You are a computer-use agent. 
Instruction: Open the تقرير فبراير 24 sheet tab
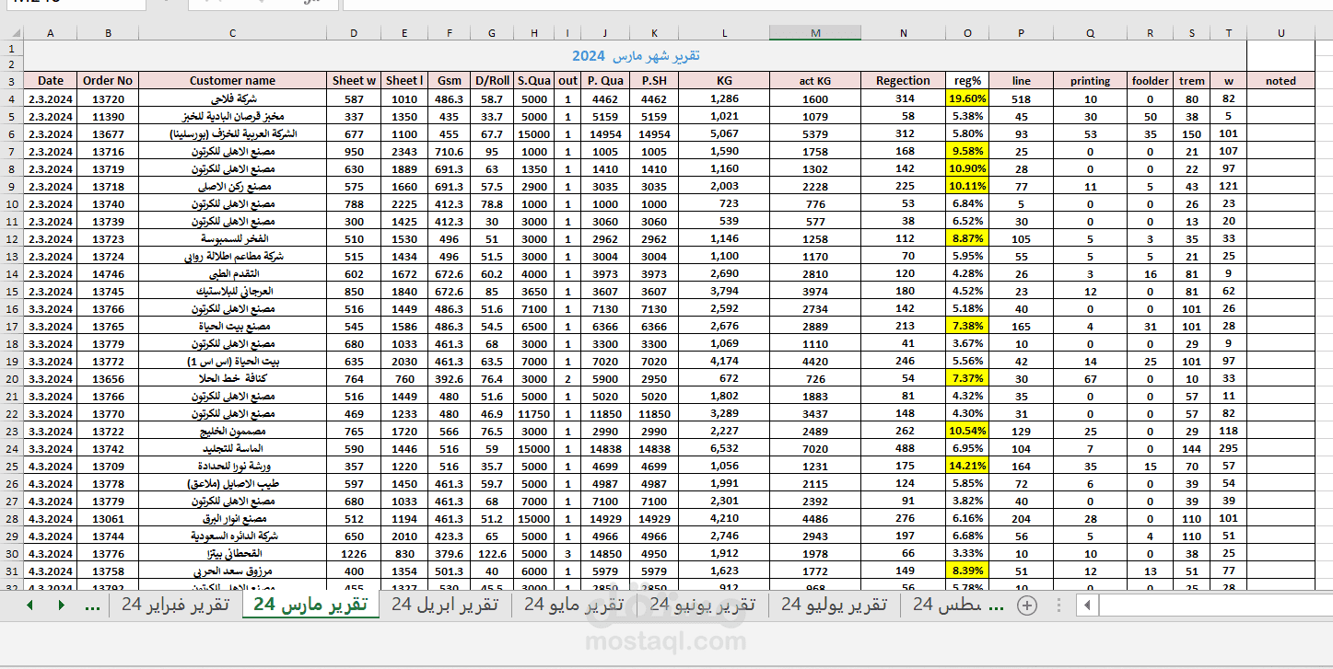click(175, 605)
